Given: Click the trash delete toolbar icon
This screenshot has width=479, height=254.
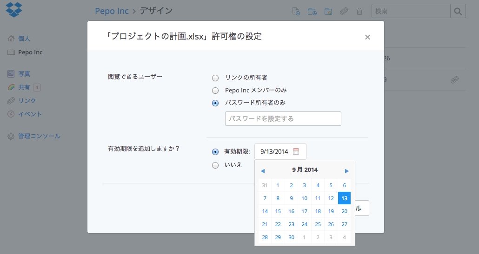Looking at the screenshot, I should (x=359, y=11).
